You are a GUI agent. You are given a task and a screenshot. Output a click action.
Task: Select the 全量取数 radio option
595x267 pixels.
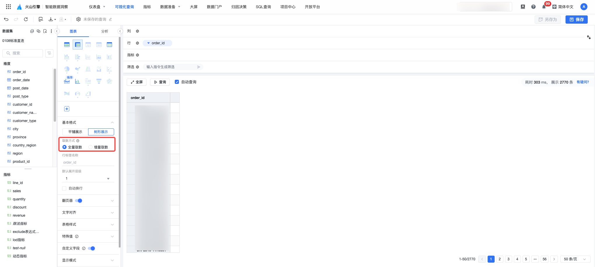point(64,147)
